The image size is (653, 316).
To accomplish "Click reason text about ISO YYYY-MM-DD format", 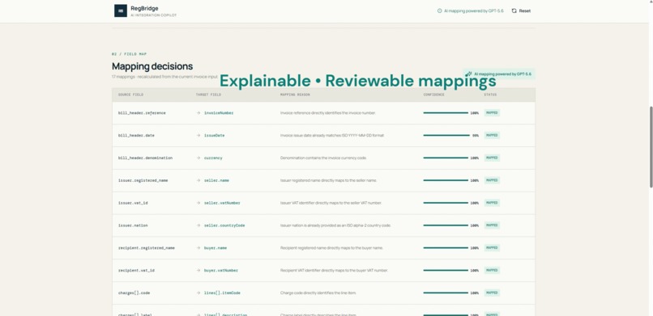I will 332,135.
